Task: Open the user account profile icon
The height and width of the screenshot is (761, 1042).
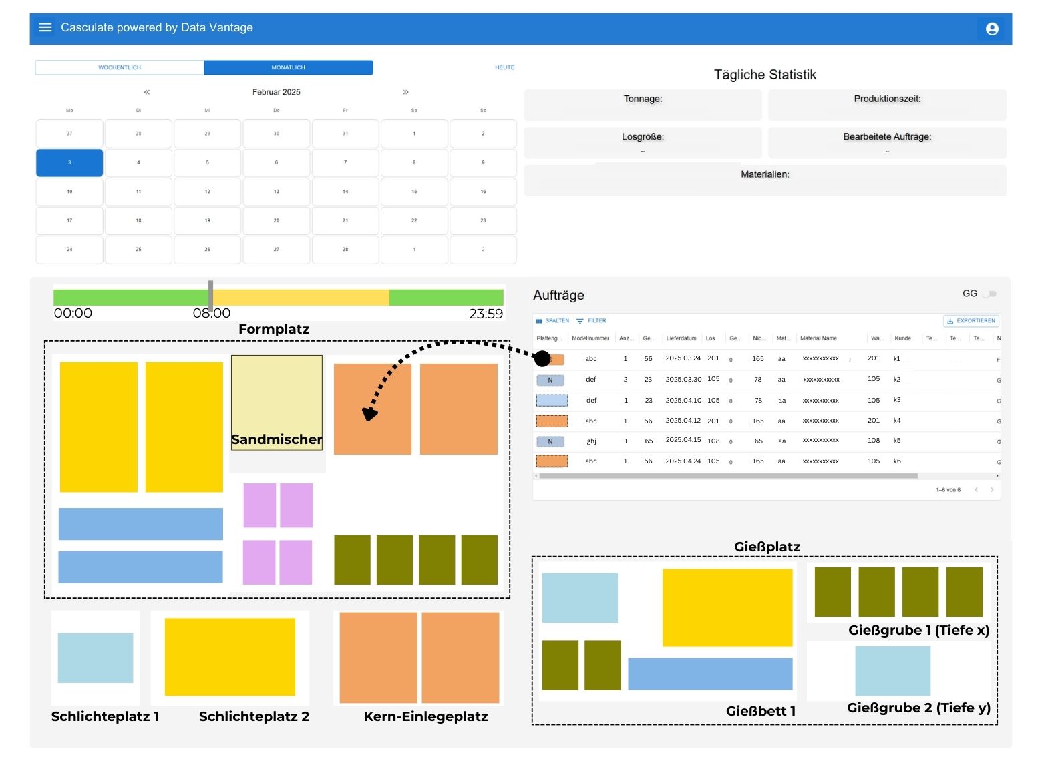Action: pos(992,29)
